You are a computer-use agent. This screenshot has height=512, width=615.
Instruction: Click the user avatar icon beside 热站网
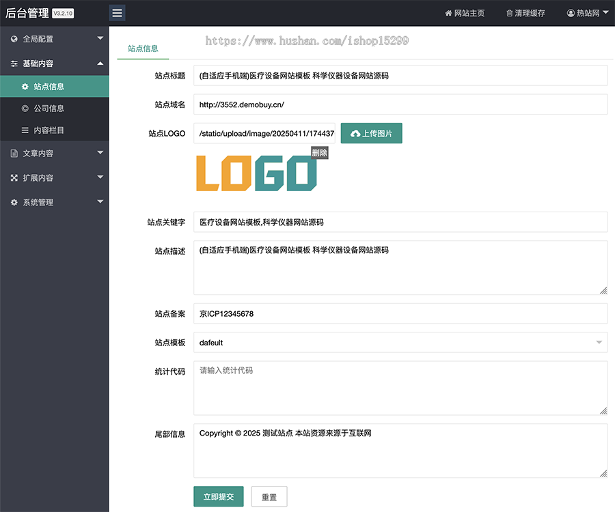(x=571, y=14)
